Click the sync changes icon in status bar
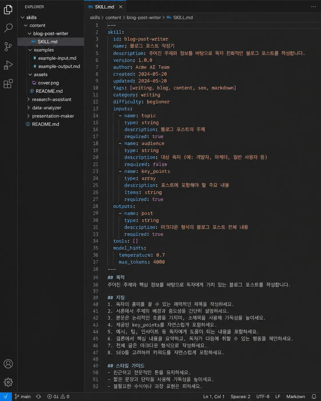Screen dimensions: 321x401 pos(39,396)
